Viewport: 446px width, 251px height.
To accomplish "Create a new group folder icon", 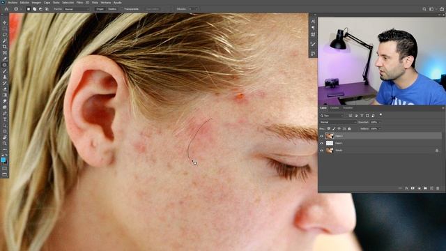I will 425,188.
